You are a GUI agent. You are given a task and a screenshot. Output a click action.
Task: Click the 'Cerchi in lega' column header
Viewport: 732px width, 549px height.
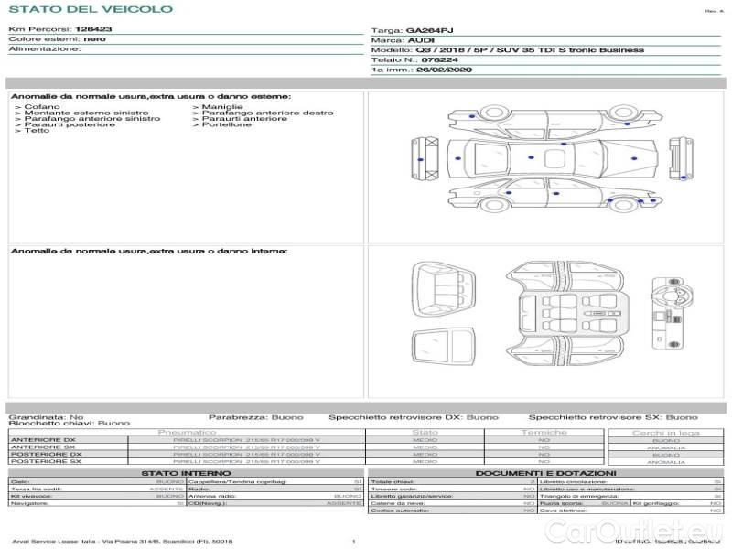666,433
